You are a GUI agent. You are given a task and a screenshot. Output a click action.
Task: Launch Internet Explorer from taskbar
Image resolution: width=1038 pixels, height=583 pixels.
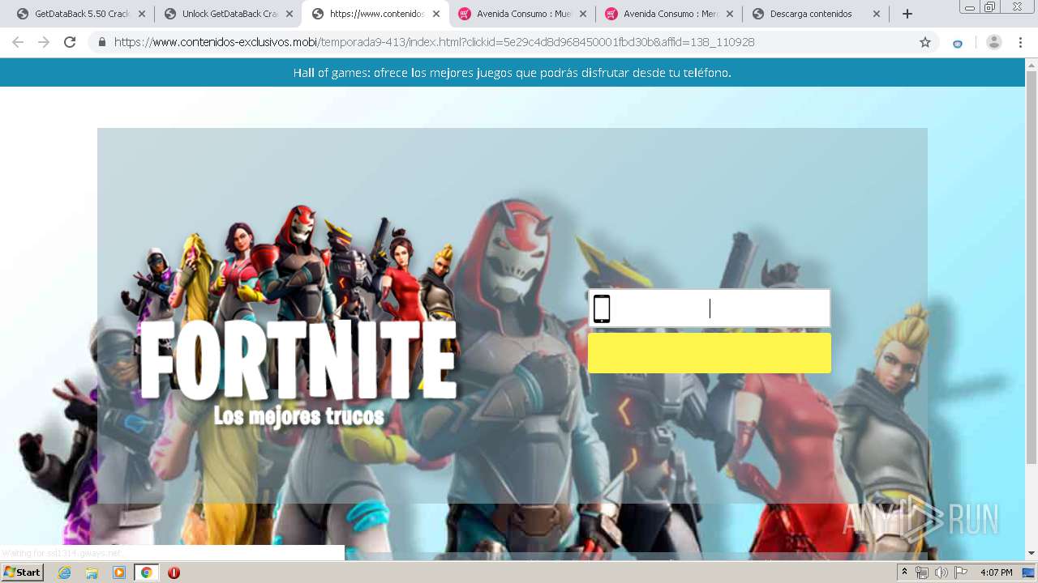[65, 572]
